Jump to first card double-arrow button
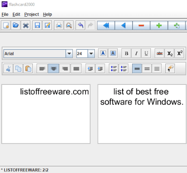This screenshot has width=187, height=173. 106,25
